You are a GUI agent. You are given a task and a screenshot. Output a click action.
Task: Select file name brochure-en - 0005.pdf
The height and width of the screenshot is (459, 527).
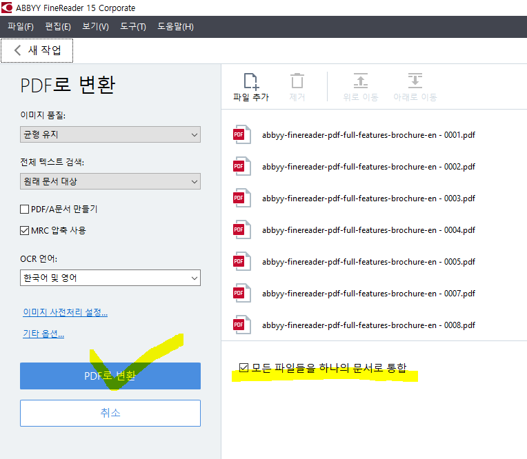[x=369, y=262]
